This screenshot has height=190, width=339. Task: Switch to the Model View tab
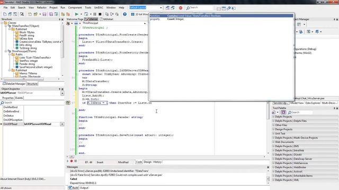click(x=297, y=103)
